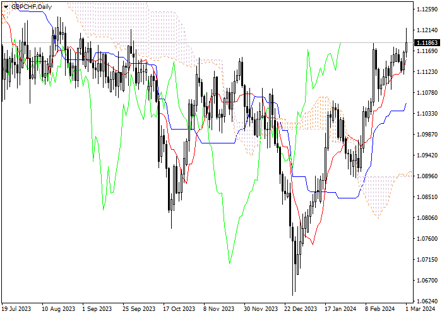Click the 1.06700 price axis label

coord(427,281)
